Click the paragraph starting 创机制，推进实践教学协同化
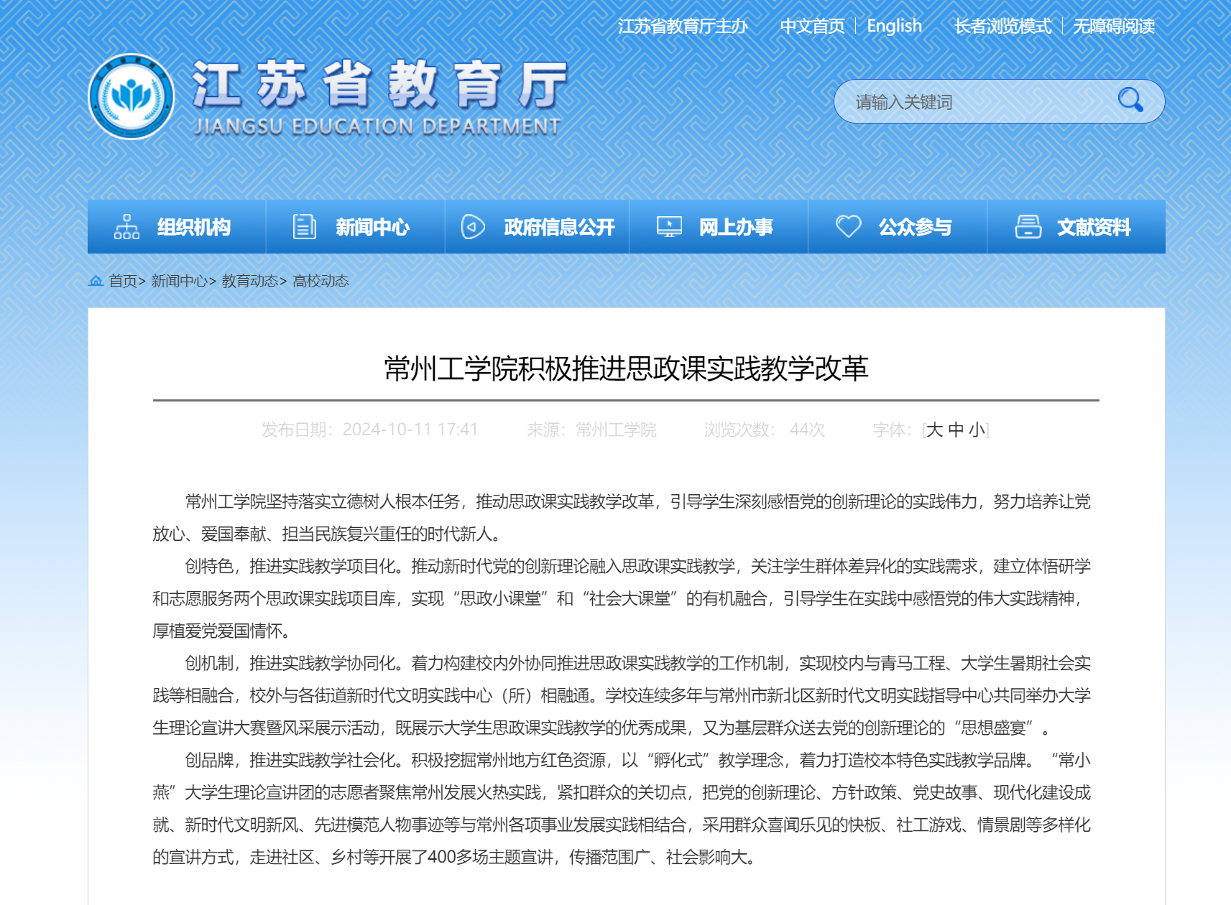Screen dimensions: 1231x905 pos(622,695)
